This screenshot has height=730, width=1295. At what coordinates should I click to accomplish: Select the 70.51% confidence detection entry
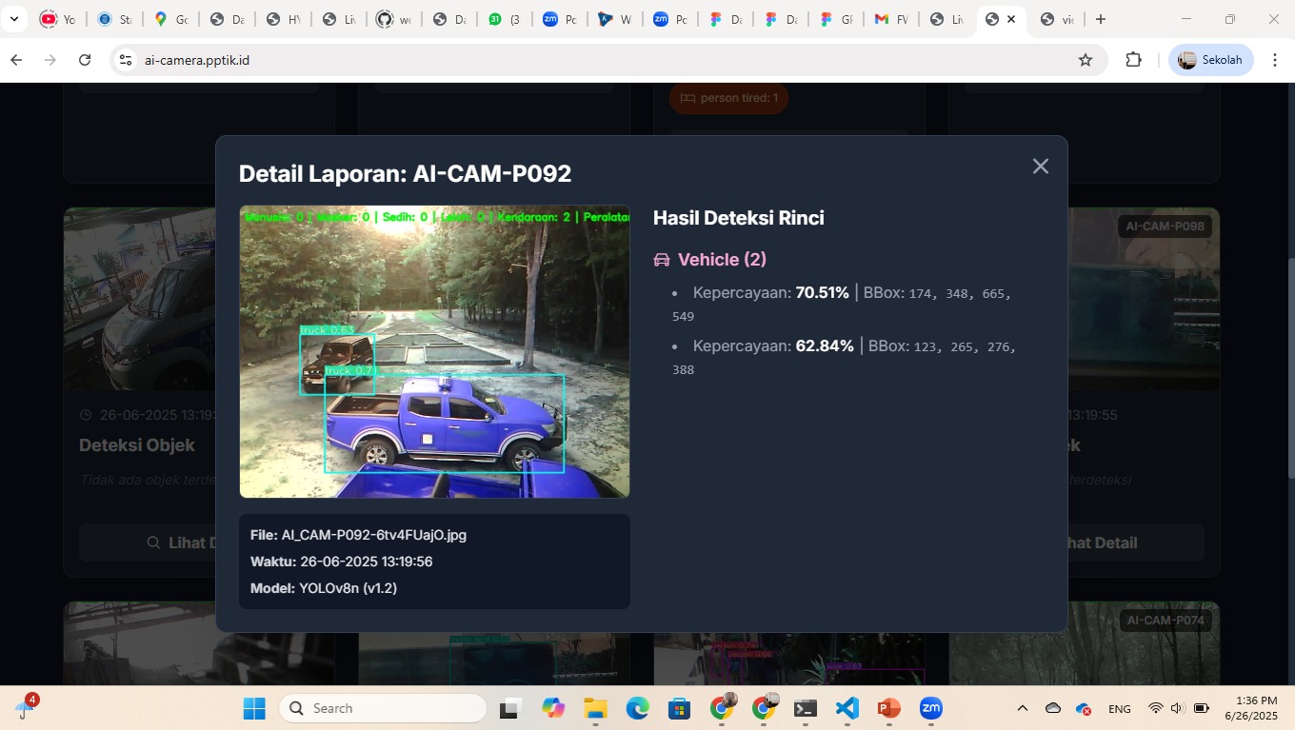click(x=843, y=304)
